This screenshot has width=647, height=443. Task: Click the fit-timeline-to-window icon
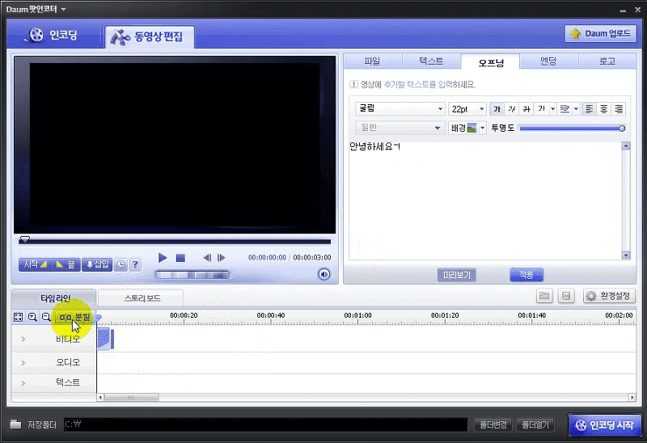pyautogui.click(x=18, y=317)
